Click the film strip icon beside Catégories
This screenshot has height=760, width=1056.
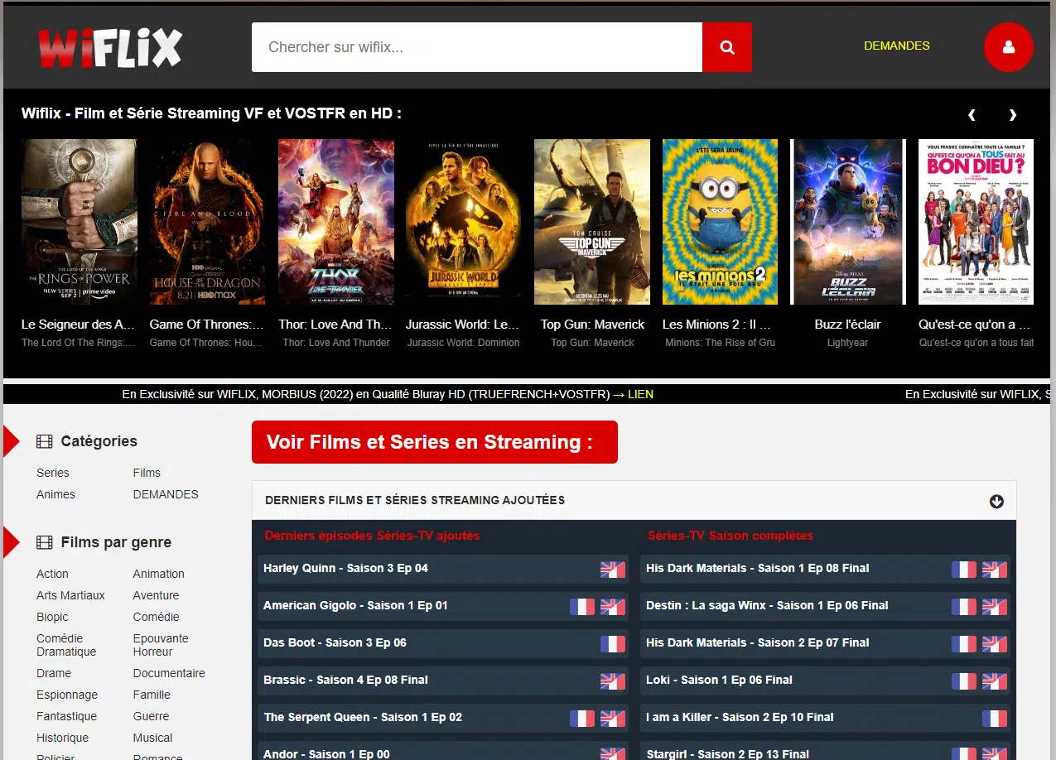[x=44, y=442]
